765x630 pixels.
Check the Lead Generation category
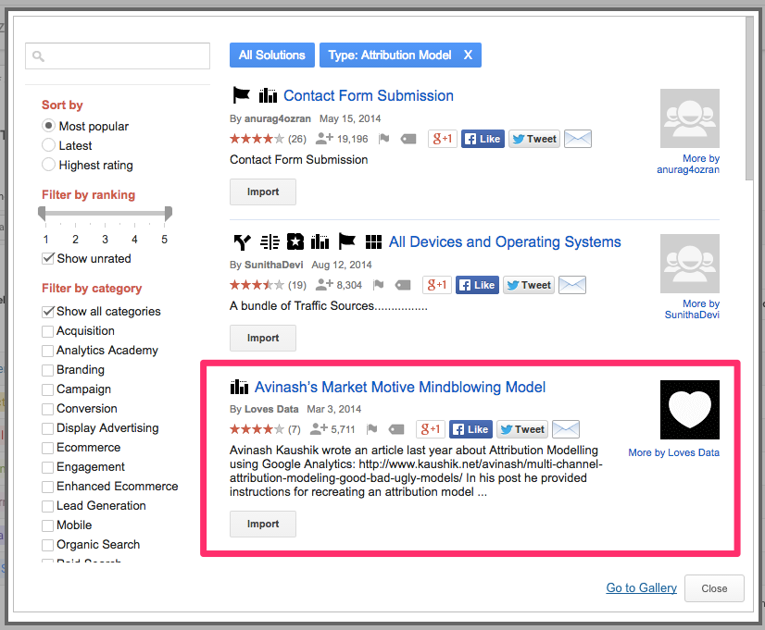[x=47, y=506]
